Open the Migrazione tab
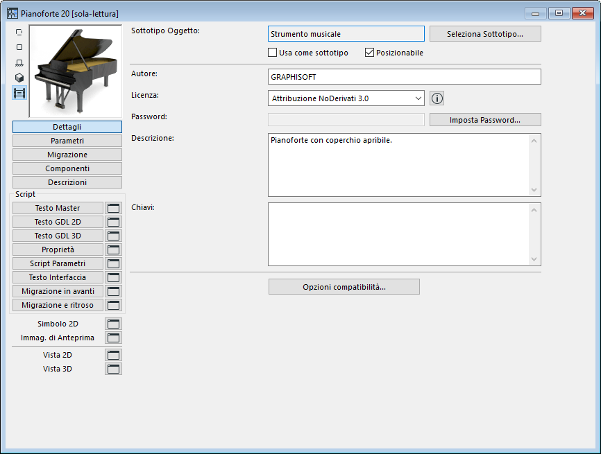This screenshot has width=601, height=454. tap(67, 155)
